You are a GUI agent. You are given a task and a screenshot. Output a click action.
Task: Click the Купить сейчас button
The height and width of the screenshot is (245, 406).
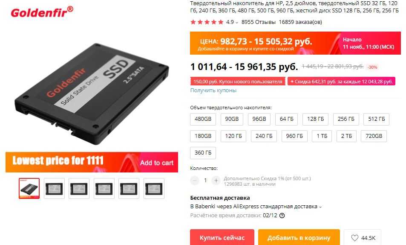(222, 237)
